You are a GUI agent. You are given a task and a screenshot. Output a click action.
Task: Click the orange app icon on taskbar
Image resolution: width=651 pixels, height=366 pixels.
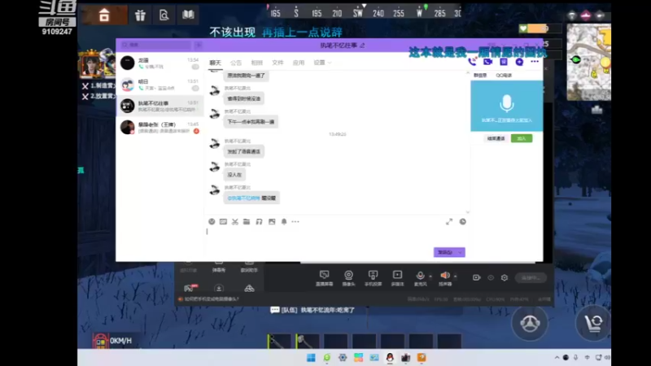(422, 358)
